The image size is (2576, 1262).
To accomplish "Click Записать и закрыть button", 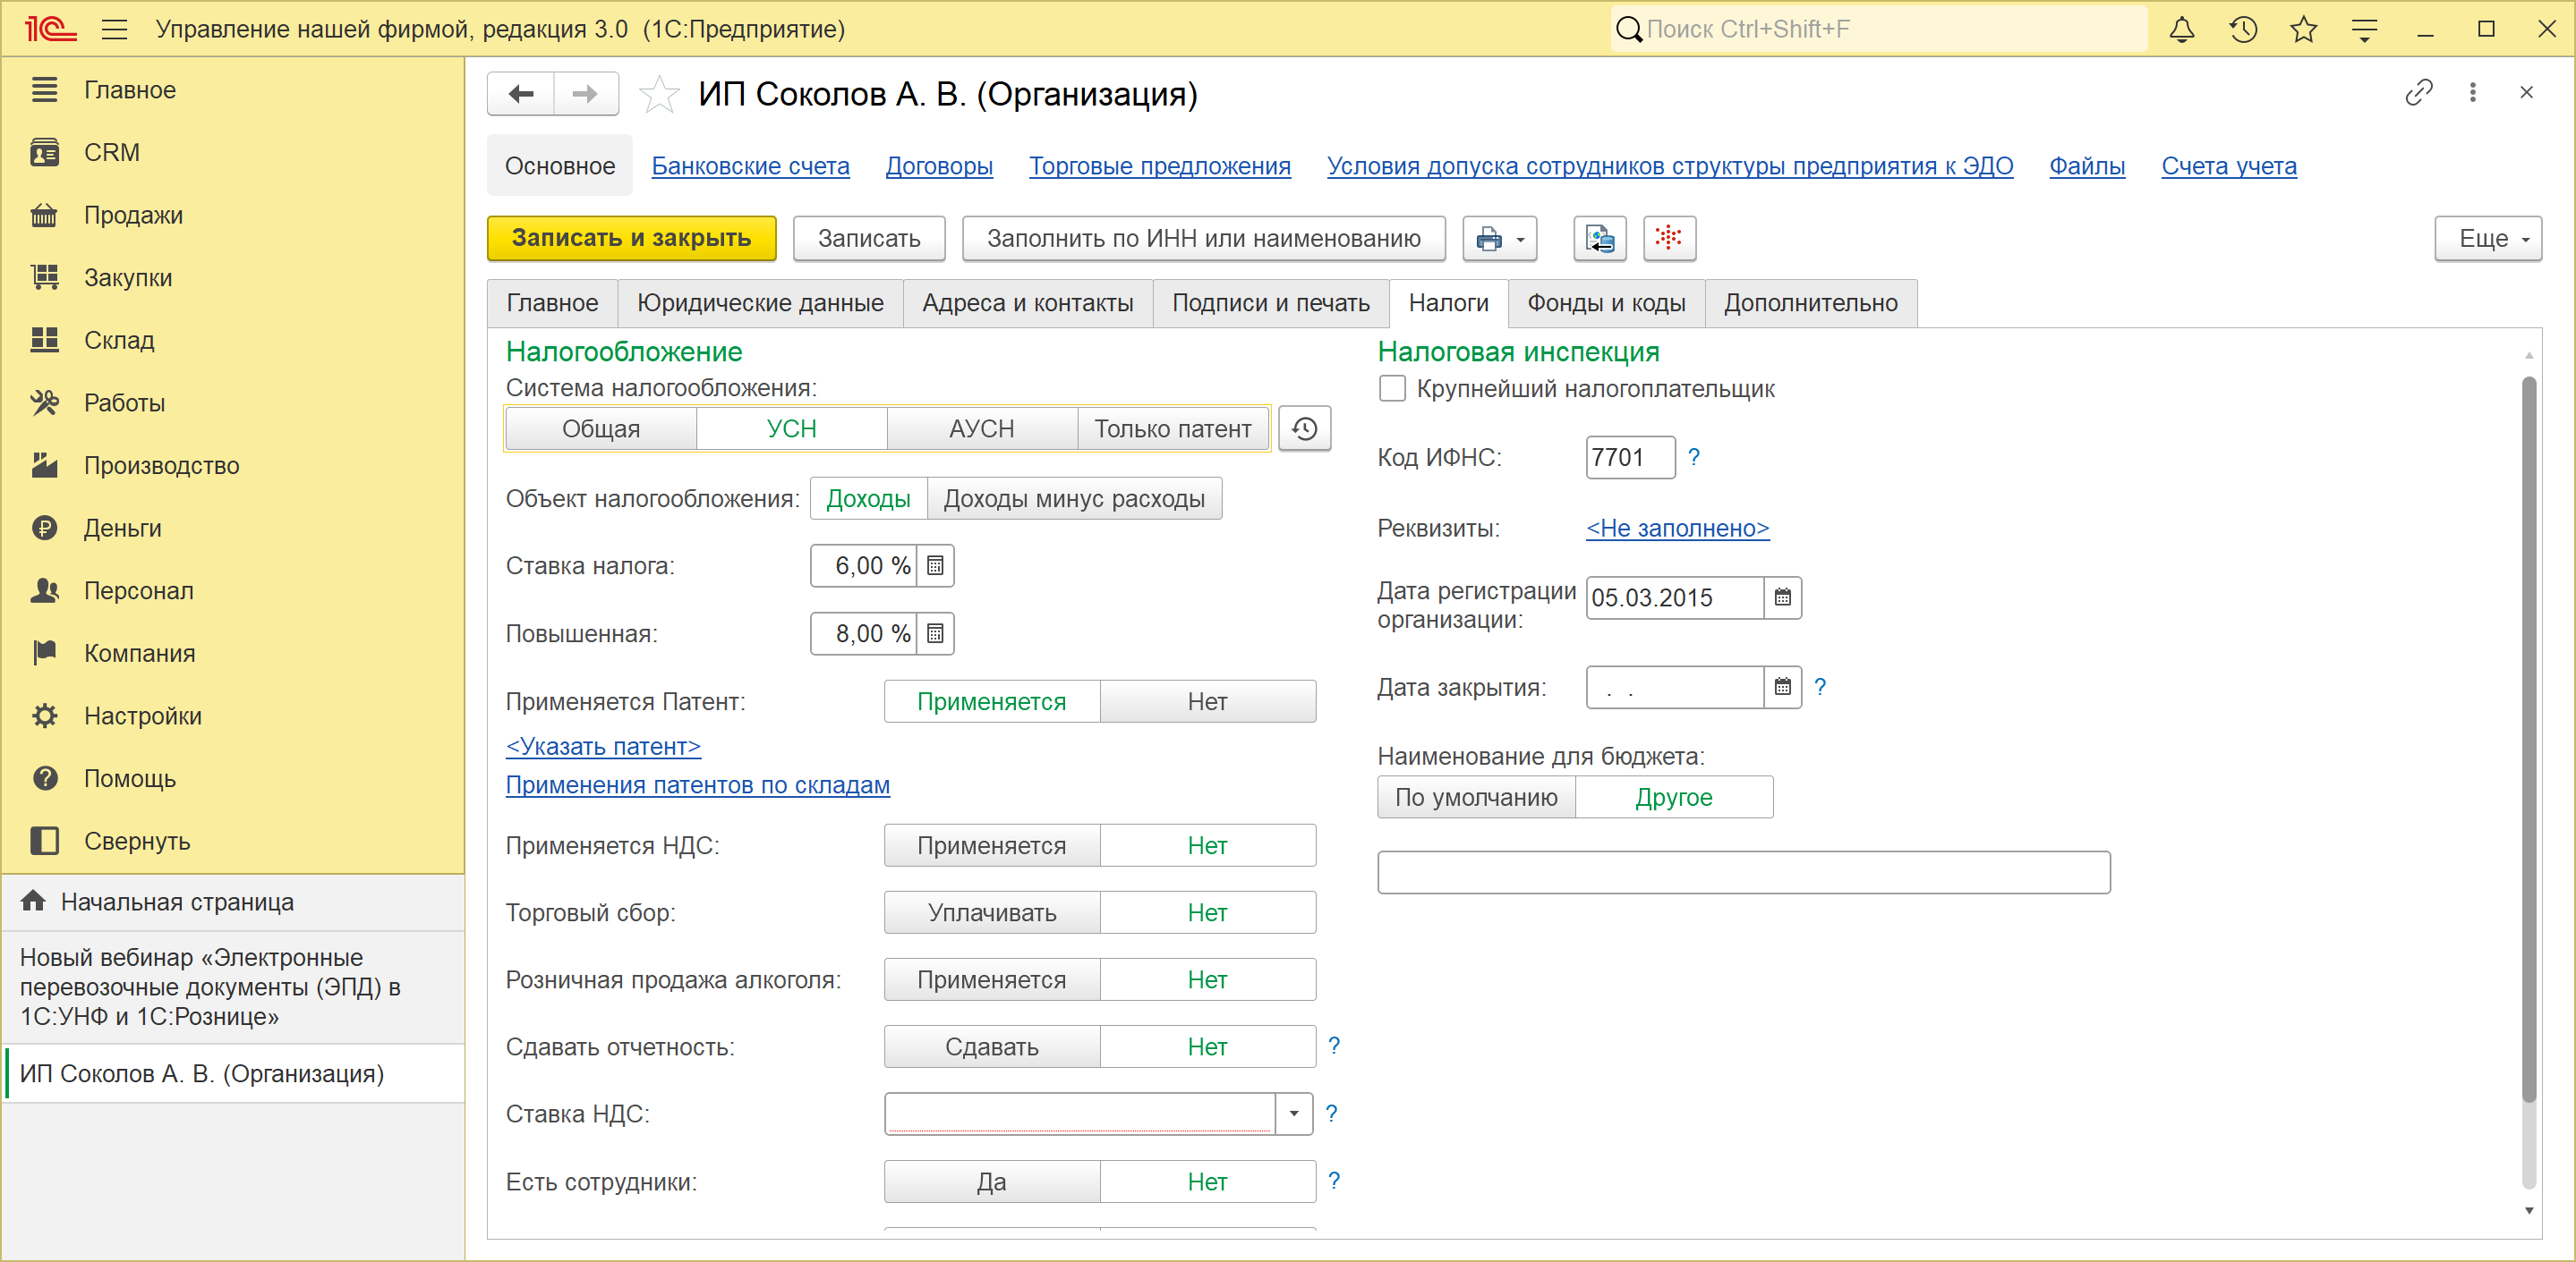I will point(632,239).
